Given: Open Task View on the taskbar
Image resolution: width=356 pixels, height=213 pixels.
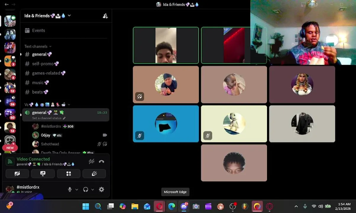Looking at the screenshot, I should coord(110,206).
